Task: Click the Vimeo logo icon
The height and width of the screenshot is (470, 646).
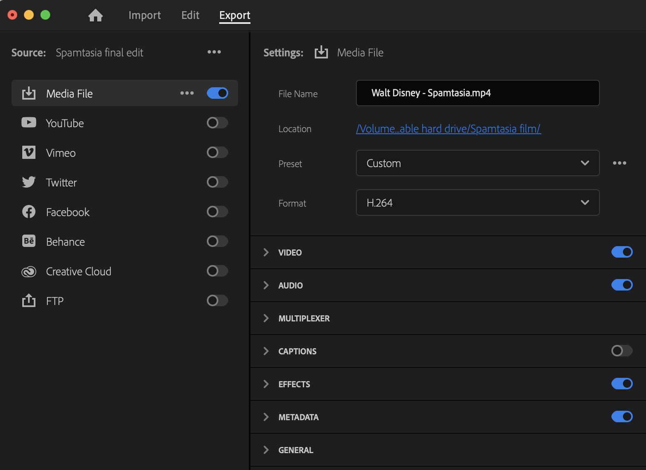Action: click(x=29, y=152)
